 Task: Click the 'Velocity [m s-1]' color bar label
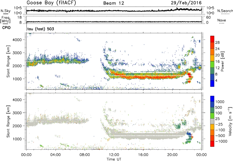(x=230, y=121)
